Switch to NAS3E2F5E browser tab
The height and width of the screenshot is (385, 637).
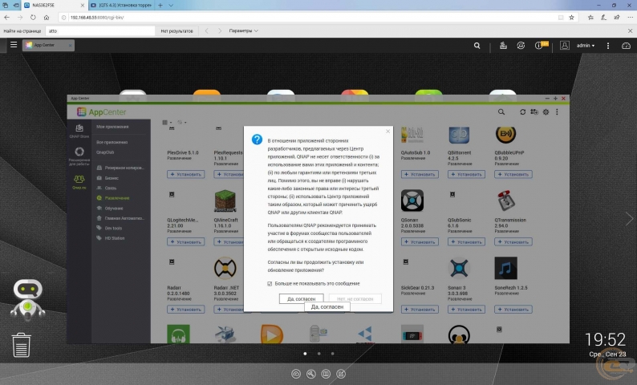(x=53, y=6)
